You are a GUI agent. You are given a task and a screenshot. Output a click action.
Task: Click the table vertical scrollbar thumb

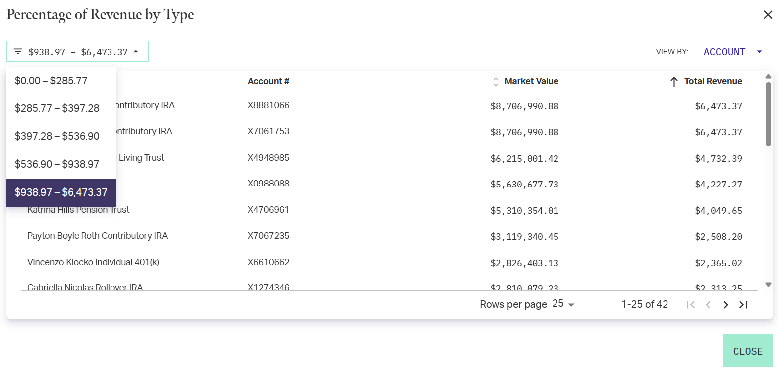[x=768, y=114]
